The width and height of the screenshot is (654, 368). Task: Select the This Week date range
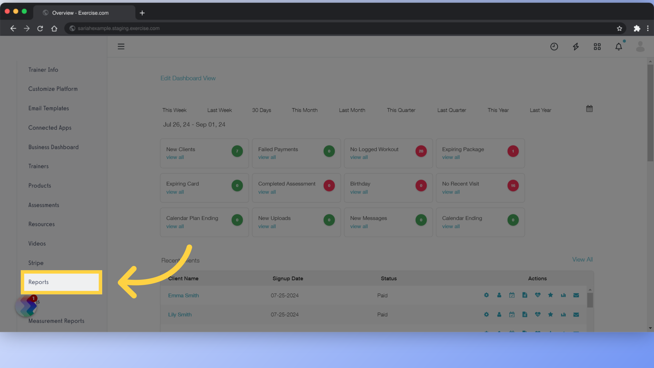tap(174, 110)
